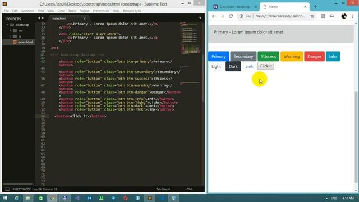Click the yellow Warning button
Screen dimensions: 359x202
tap(292, 56)
